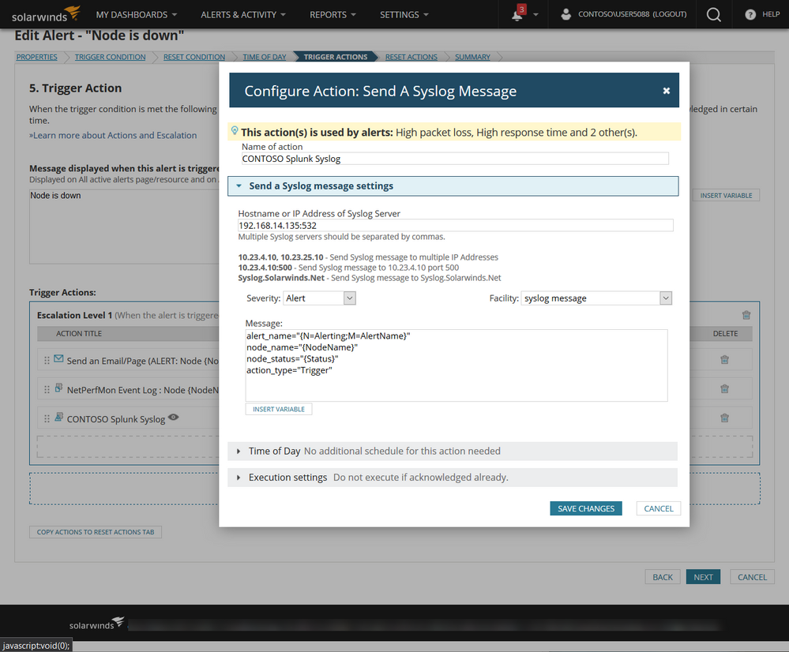
Task: Delete the CONTOSO Splunk Syslog action
Action: [x=724, y=418]
